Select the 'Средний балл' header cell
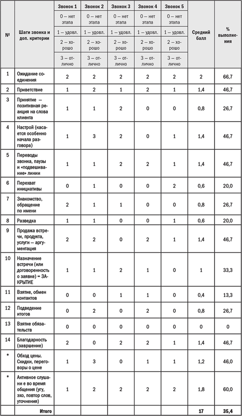The image size is (242, 416). (201, 35)
